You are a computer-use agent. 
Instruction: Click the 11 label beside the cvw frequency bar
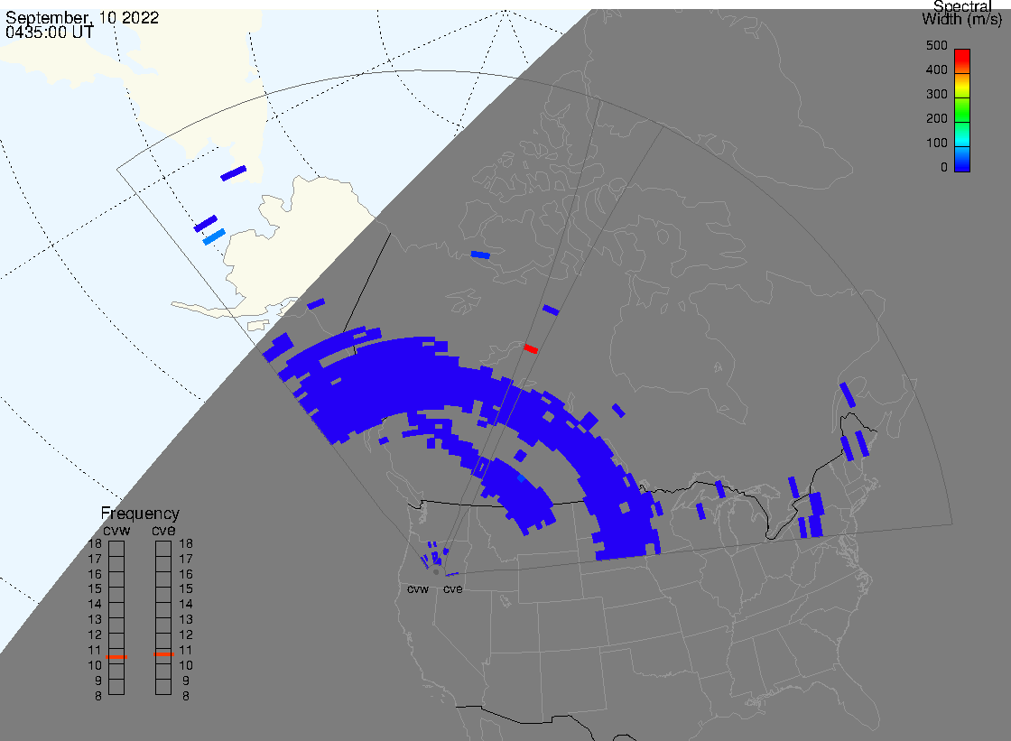[95, 650]
